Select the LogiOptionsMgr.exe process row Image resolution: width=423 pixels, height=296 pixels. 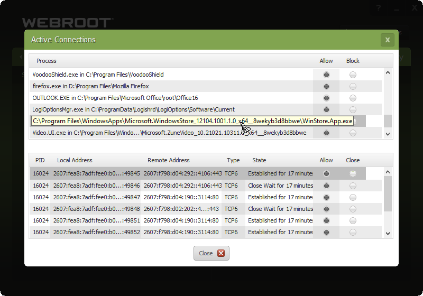coord(206,109)
